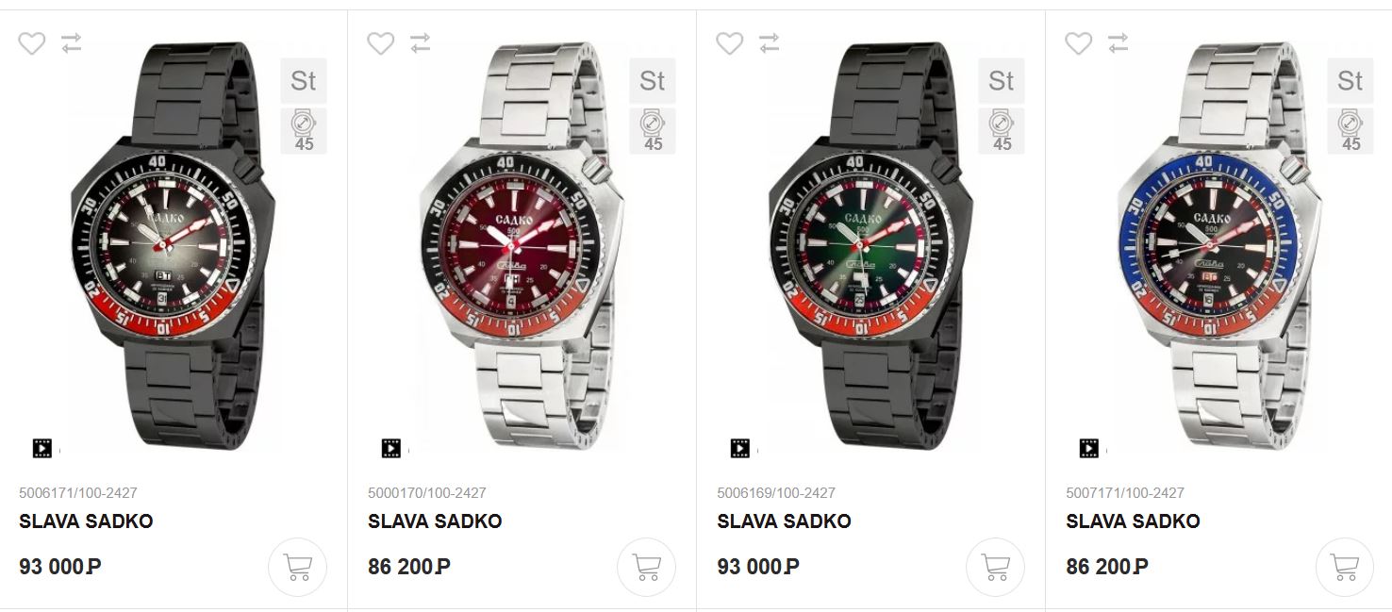1392x612 pixels.
Task: Open video icon on red-dial watch 5000170
Action: coord(391,448)
